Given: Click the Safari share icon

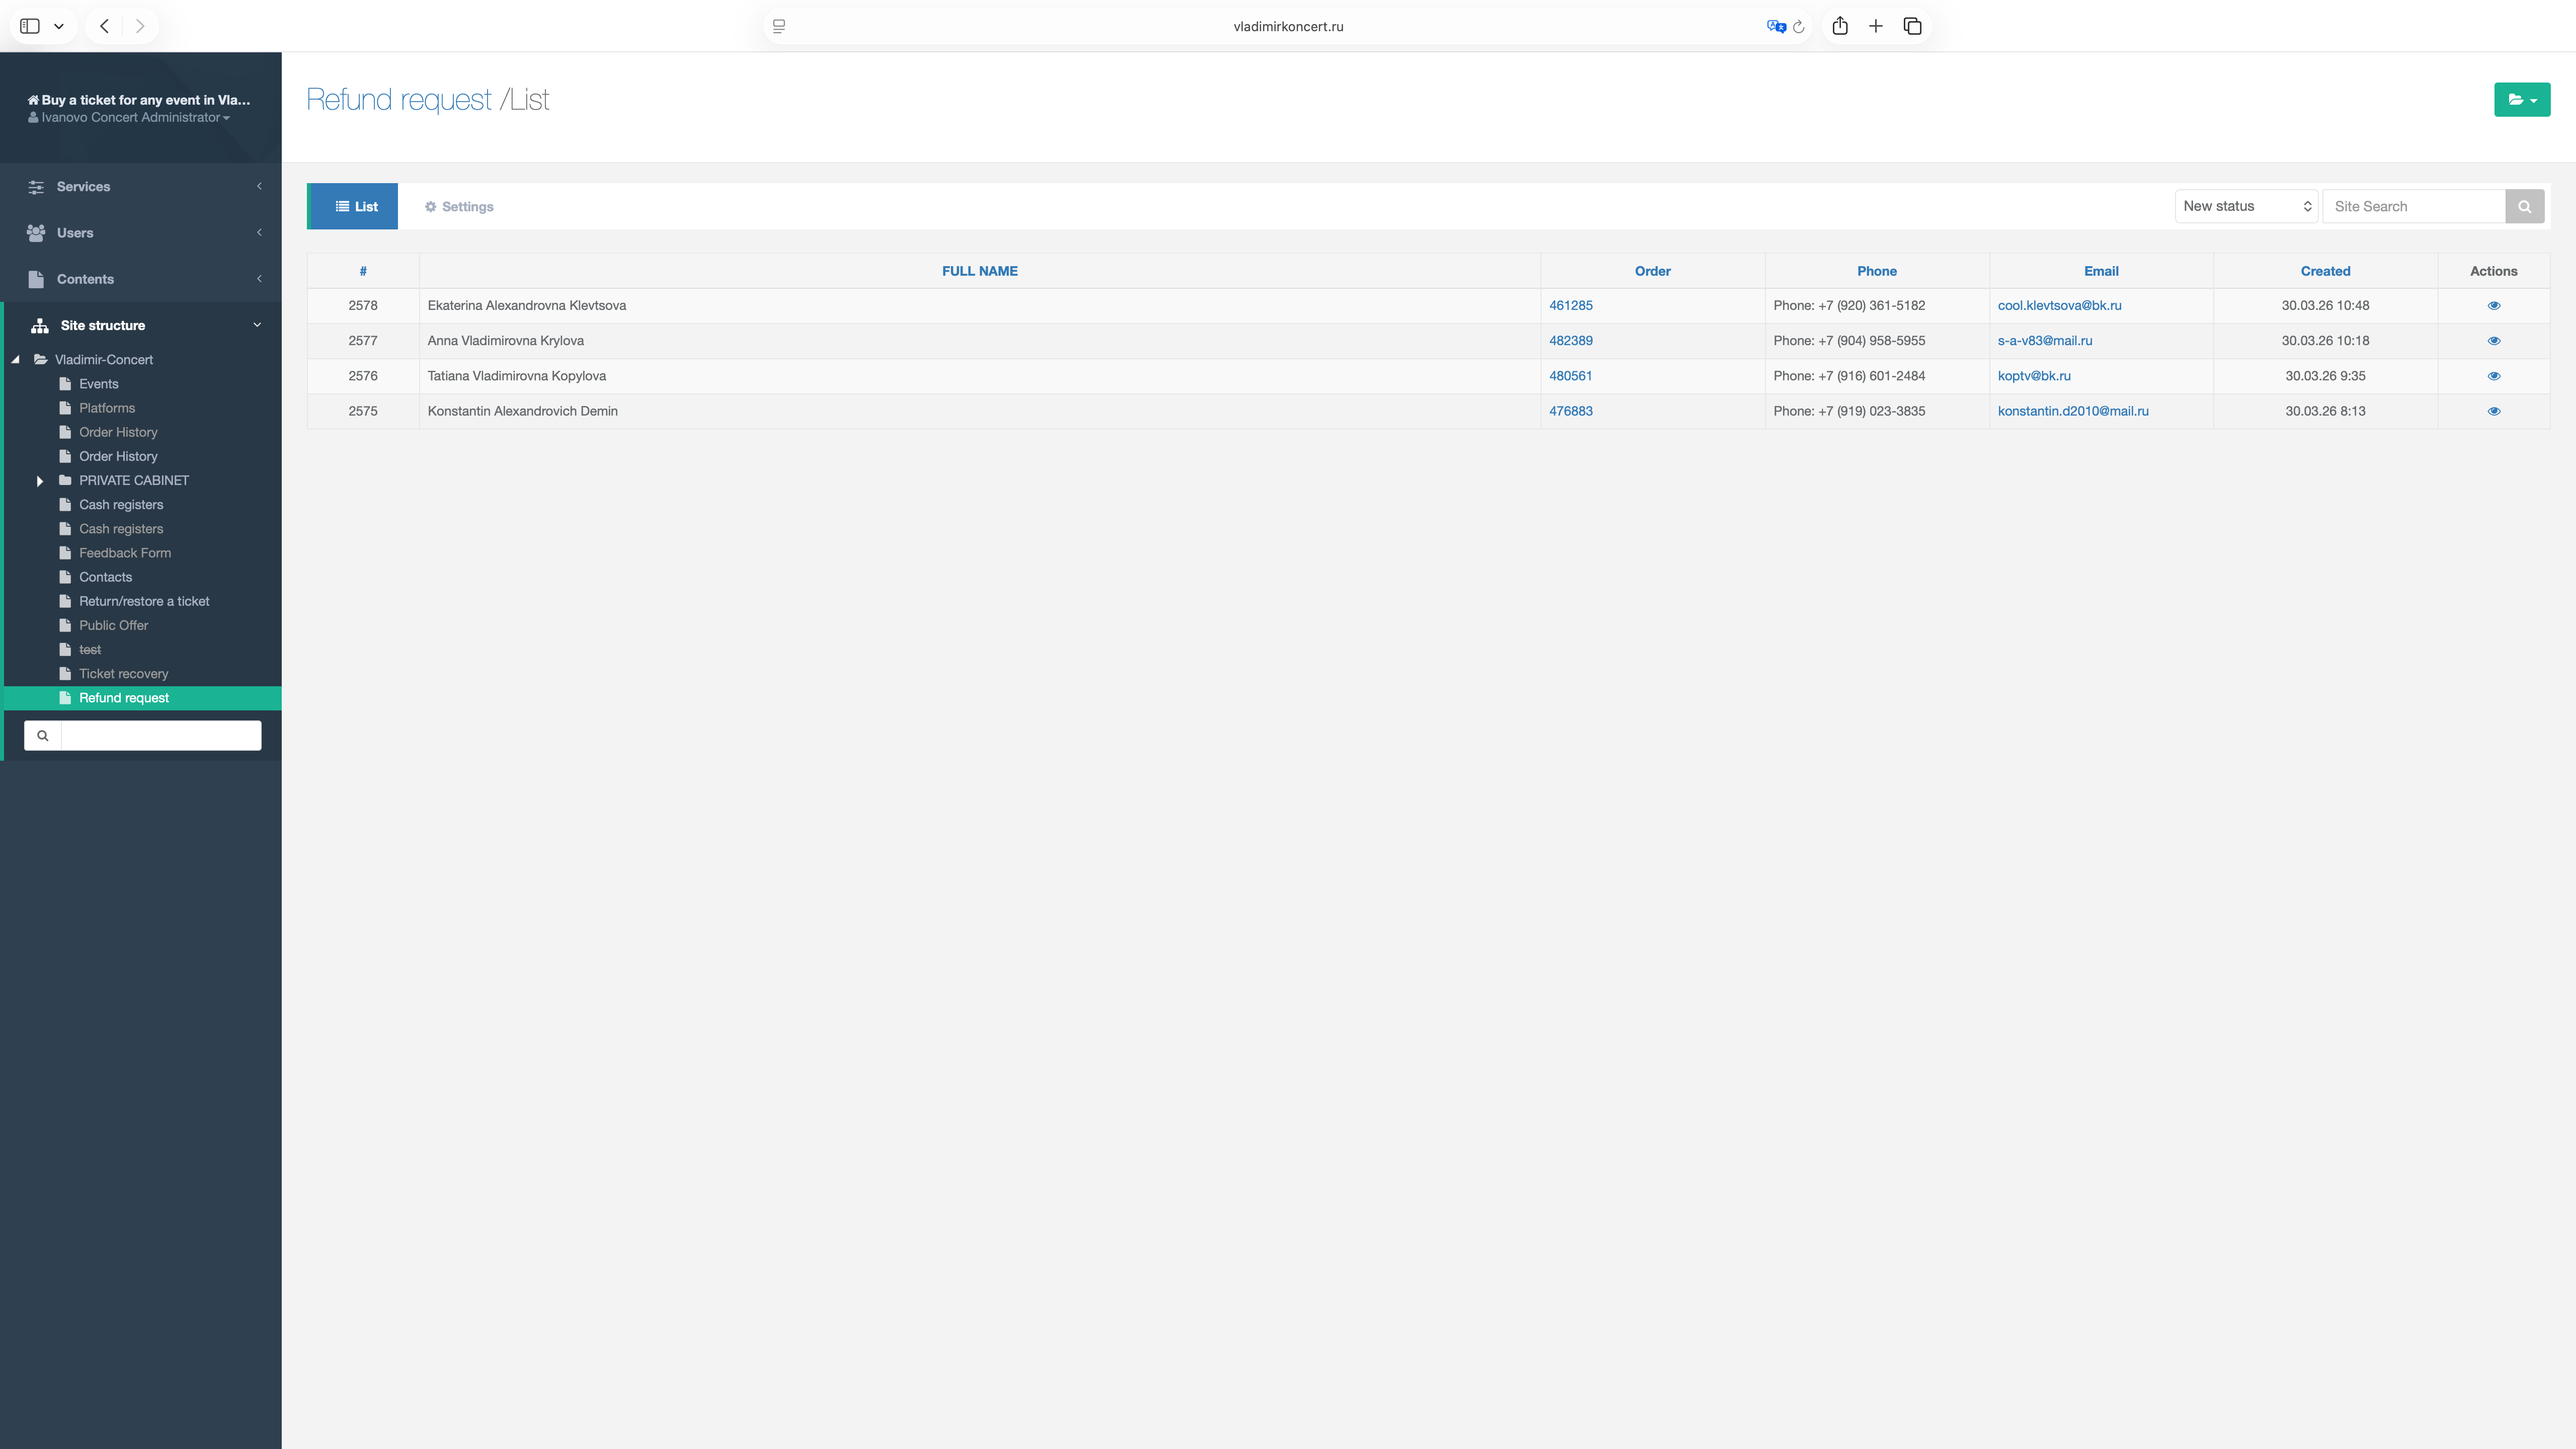Looking at the screenshot, I should 1839,27.
